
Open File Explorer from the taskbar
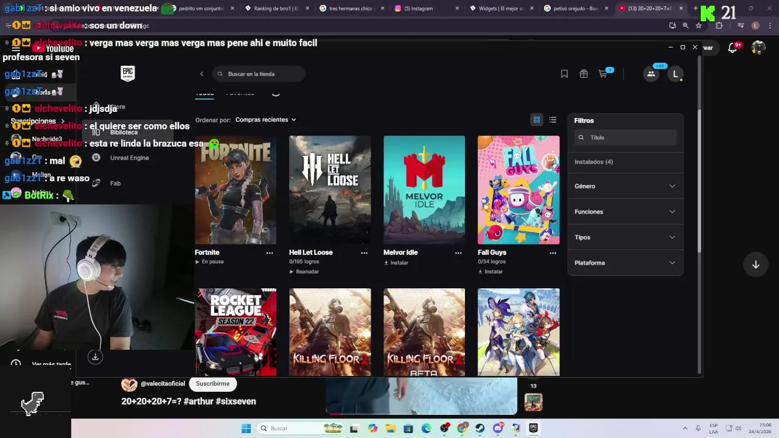click(390, 428)
